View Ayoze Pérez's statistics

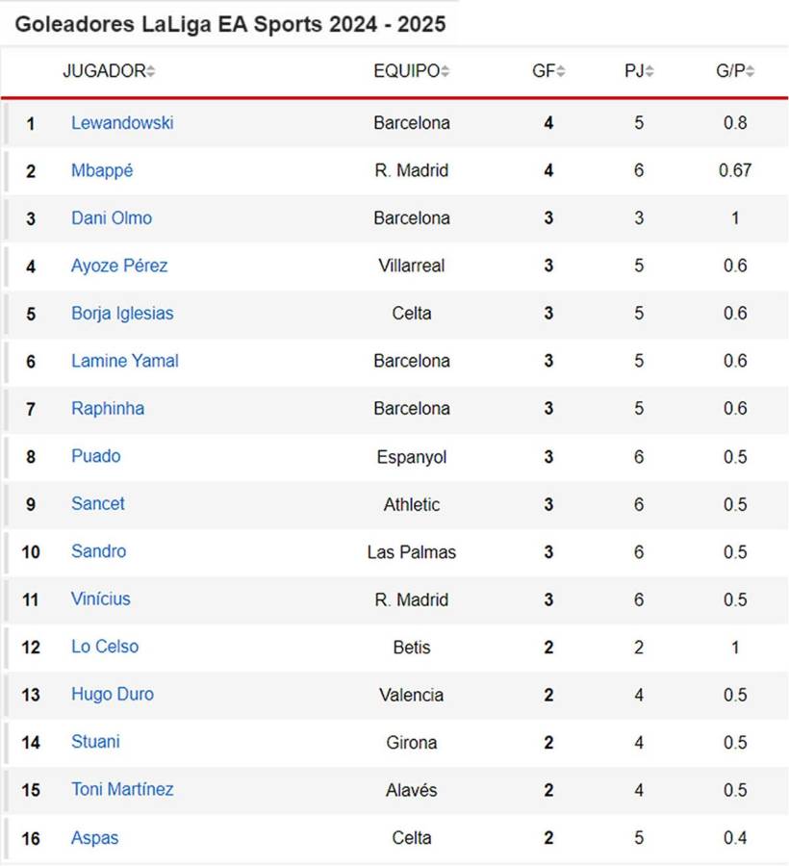click(119, 266)
